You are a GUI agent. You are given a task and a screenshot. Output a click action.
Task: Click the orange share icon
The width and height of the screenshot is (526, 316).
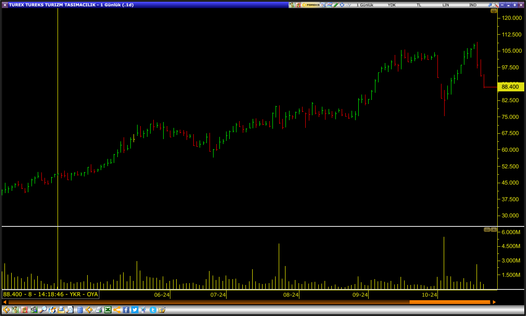[117, 310]
